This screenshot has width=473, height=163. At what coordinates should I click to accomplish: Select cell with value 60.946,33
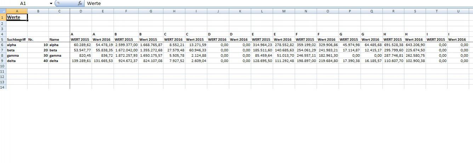click(196, 50)
